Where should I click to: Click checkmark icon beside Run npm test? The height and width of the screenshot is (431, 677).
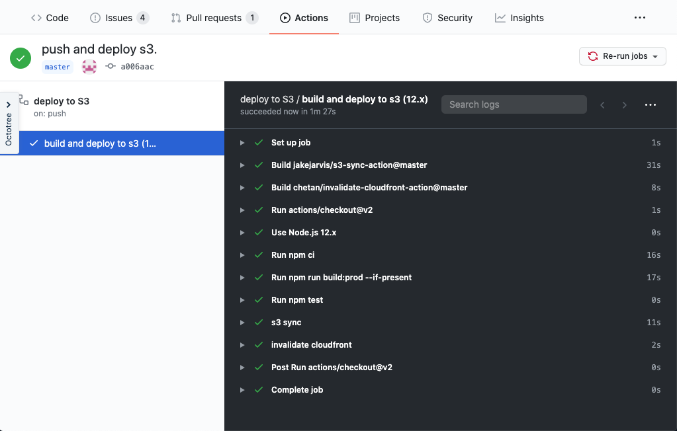pos(259,300)
